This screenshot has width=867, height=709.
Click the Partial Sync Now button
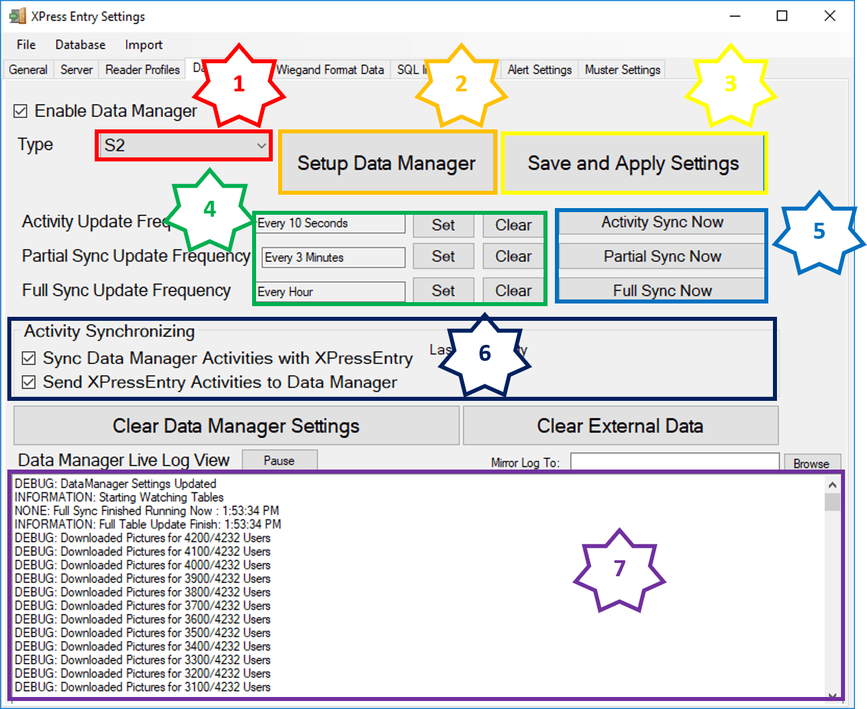click(662, 256)
